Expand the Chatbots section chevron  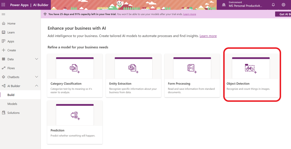tap(36, 77)
